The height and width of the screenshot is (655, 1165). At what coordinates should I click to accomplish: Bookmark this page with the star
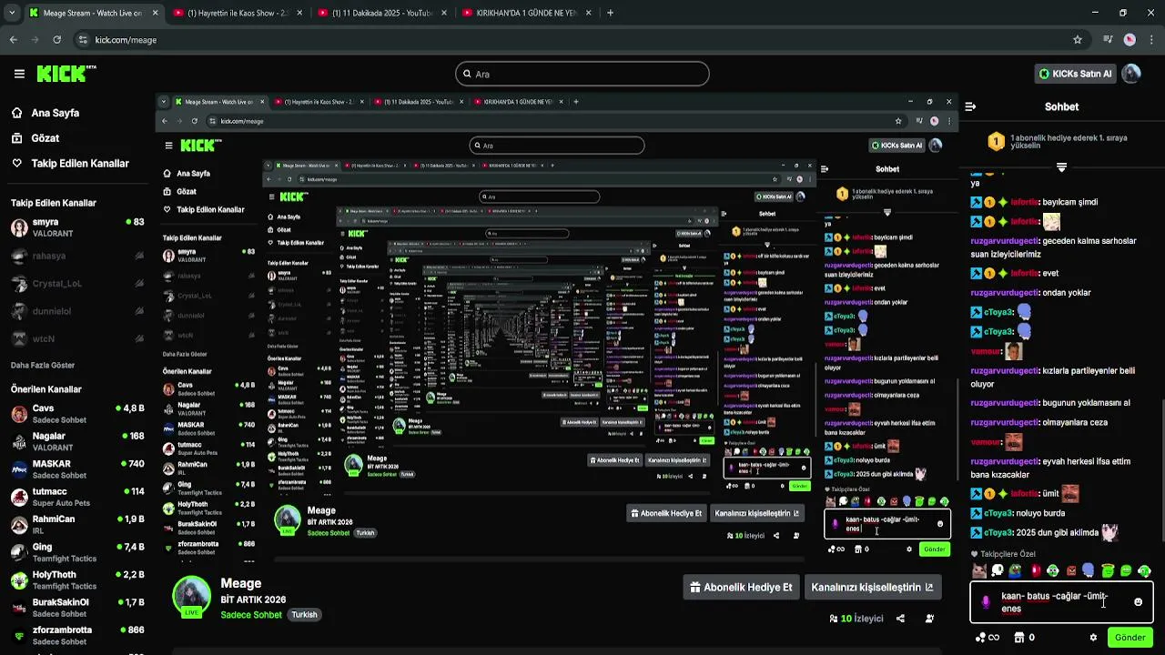point(1078,40)
